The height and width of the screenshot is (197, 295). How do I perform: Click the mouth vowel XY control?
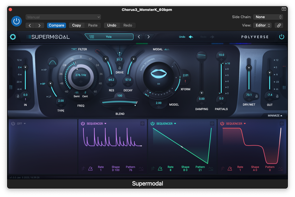(159, 74)
